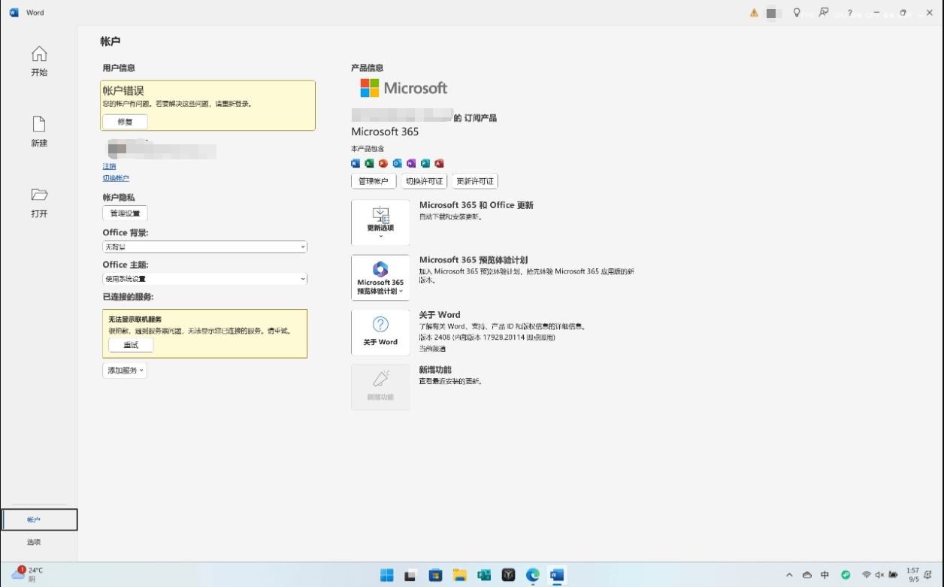Click the 修复 button in account error box
The height and width of the screenshot is (587, 944).
coord(125,122)
